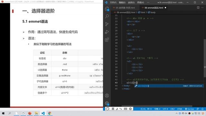Place cursor on code line 43
This screenshot has width=206, height=116.
pyautogui.click(x=132, y=82)
